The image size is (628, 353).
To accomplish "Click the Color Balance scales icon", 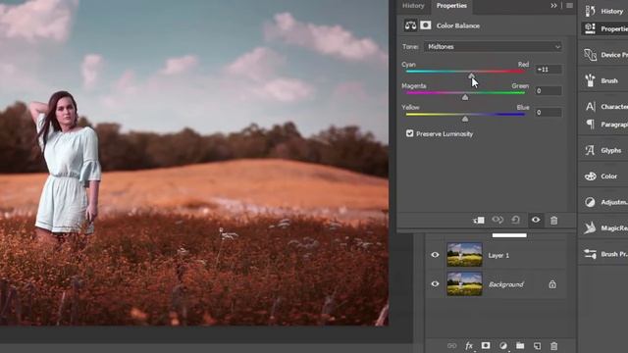I will [410, 25].
